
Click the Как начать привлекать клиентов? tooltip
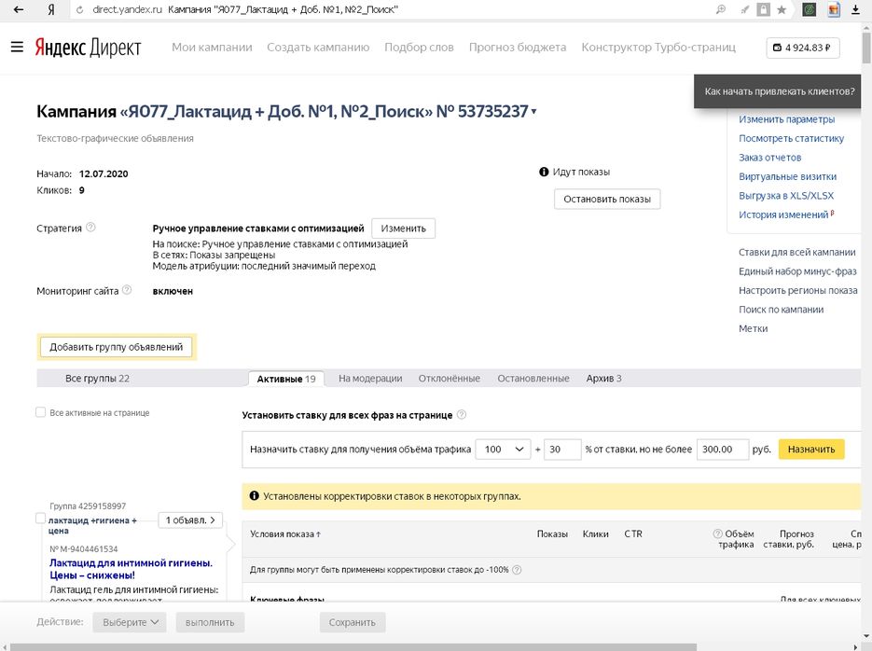click(x=779, y=91)
